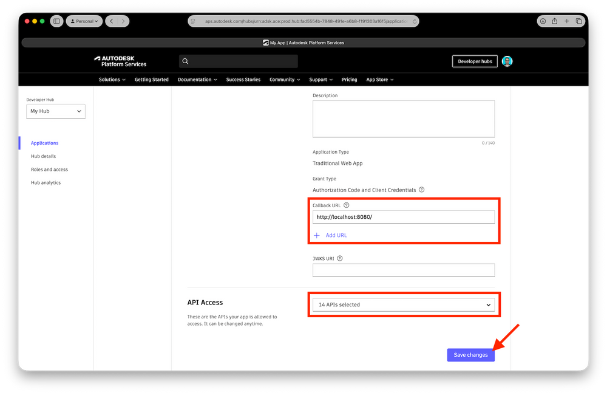Click the JWKS URI help icon
Screen dimensions: 607x395
[x=339, y=258]
